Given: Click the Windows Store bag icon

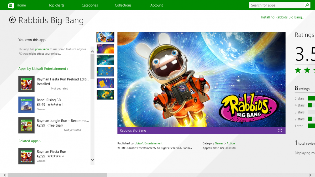Looking at the screenshot, I should click(x=11, y=5).
